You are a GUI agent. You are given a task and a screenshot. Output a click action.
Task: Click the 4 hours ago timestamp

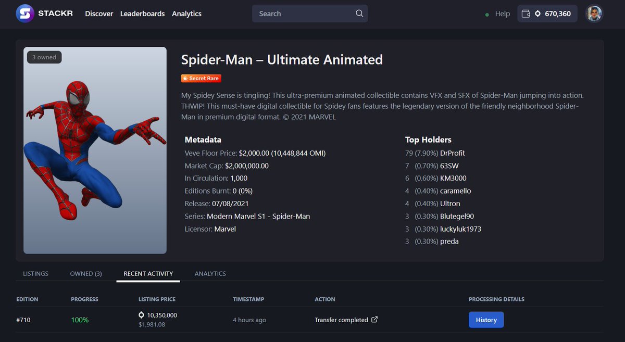pos(249,320)
